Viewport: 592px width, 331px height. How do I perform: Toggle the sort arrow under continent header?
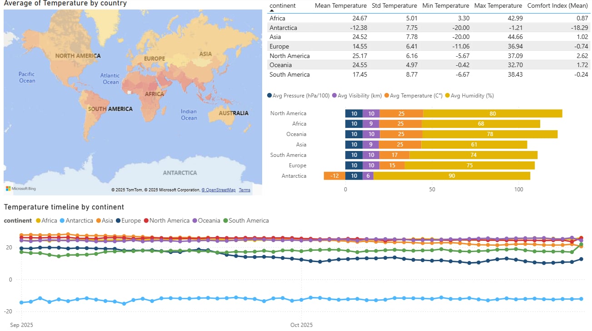click(x=272, y=10)
